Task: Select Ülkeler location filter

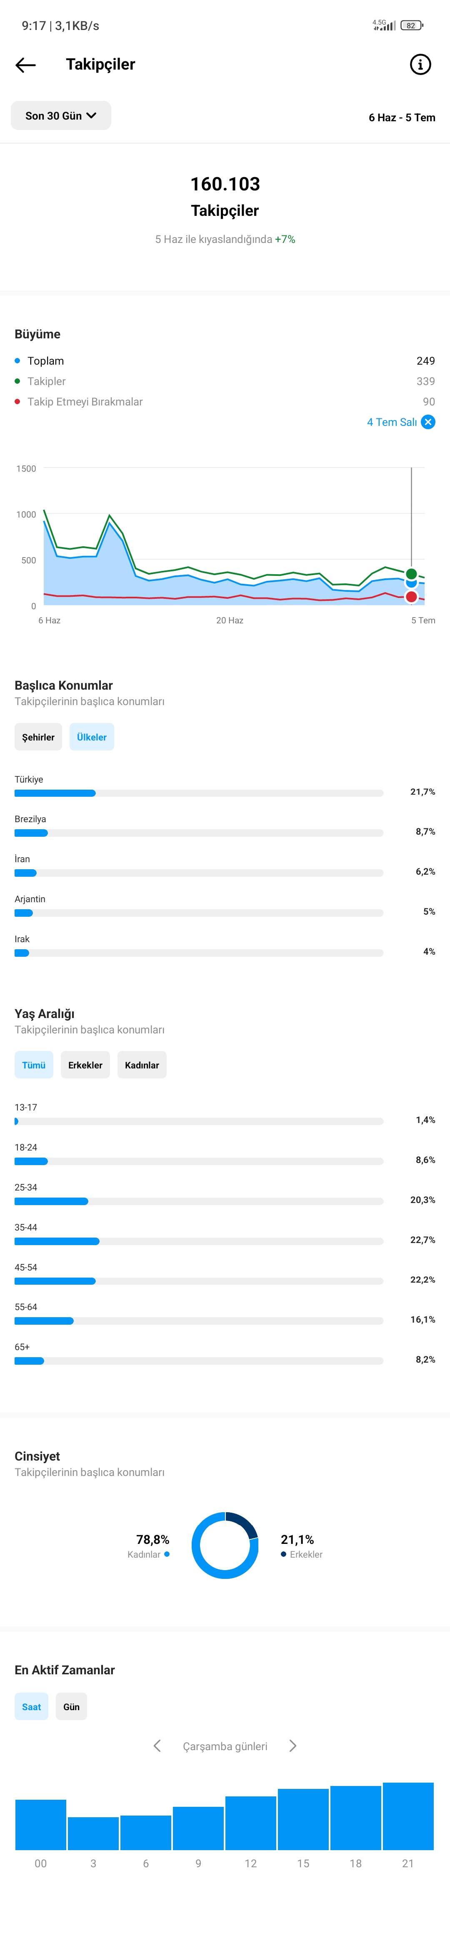Action: 92,737
